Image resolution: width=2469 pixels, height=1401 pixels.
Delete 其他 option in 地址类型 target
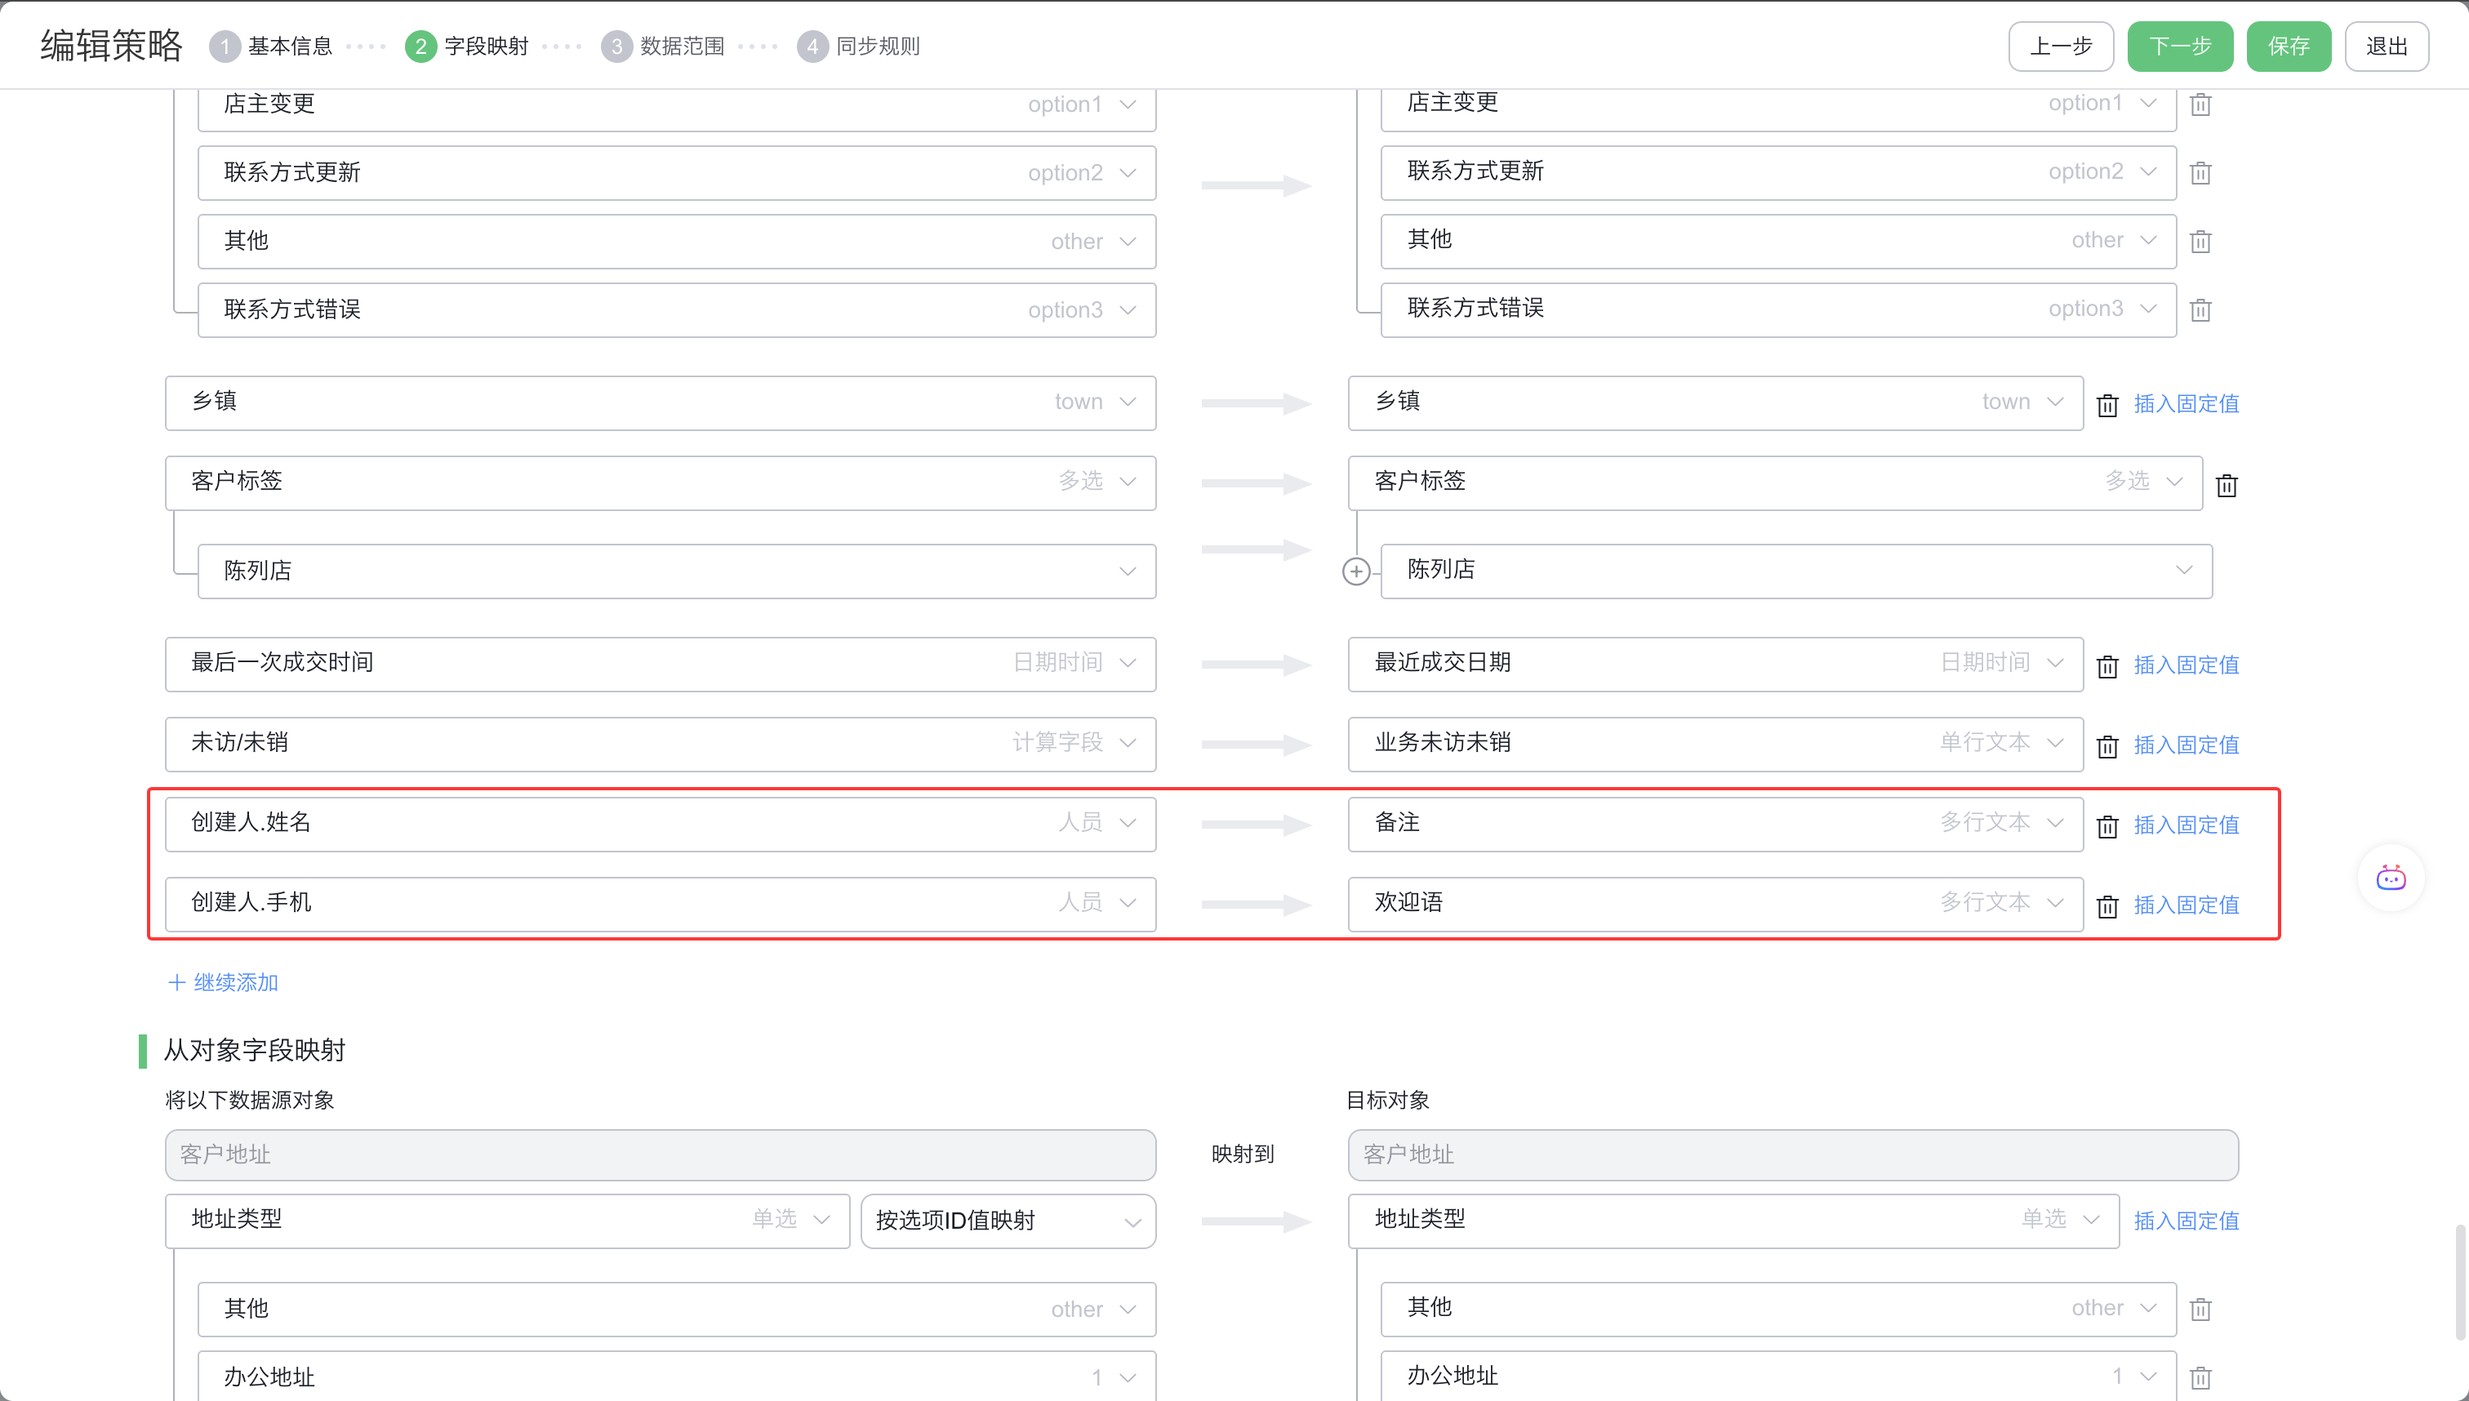click(x=2200, y=1309)
